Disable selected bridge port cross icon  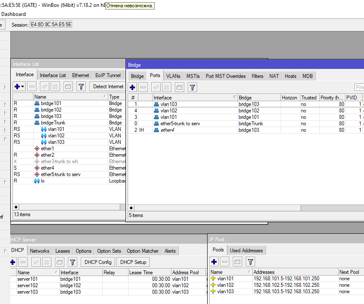pos(167,87)
